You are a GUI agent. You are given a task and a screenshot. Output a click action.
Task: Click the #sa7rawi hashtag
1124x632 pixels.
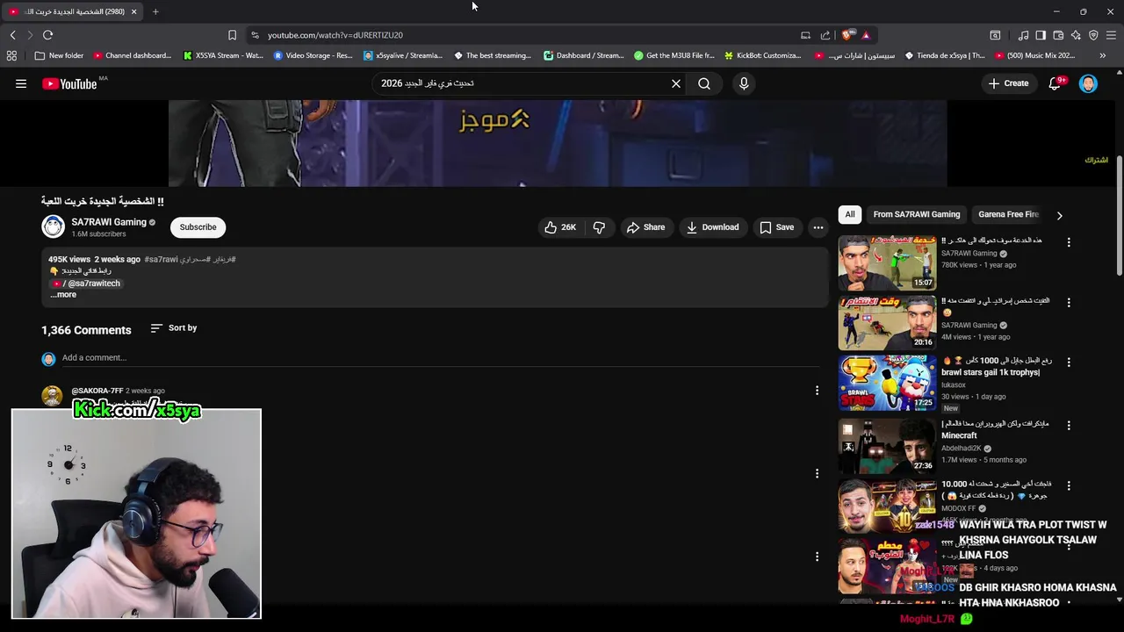(x=161, y=260)
